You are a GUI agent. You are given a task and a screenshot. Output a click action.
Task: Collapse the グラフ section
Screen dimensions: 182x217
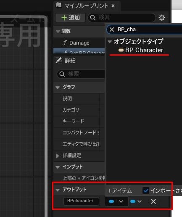tap(58, 88)
